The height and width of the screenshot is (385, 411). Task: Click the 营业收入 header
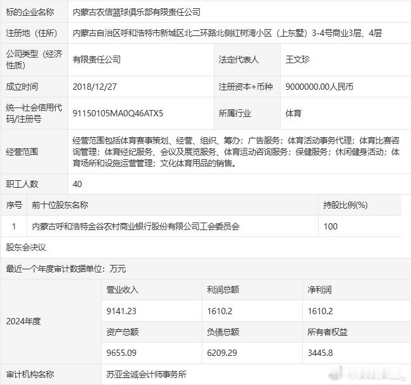pos(123,290)
